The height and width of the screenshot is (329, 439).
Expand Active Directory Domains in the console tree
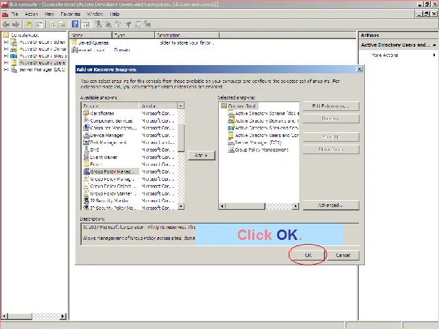coord(6,49)
